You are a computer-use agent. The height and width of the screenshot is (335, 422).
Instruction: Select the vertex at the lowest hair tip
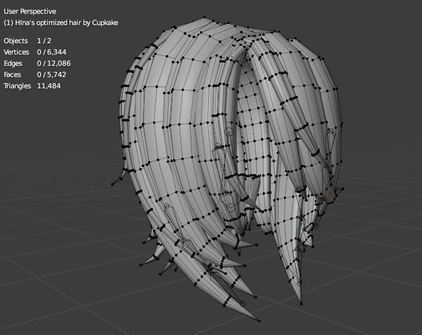click(x=259, y=321)
